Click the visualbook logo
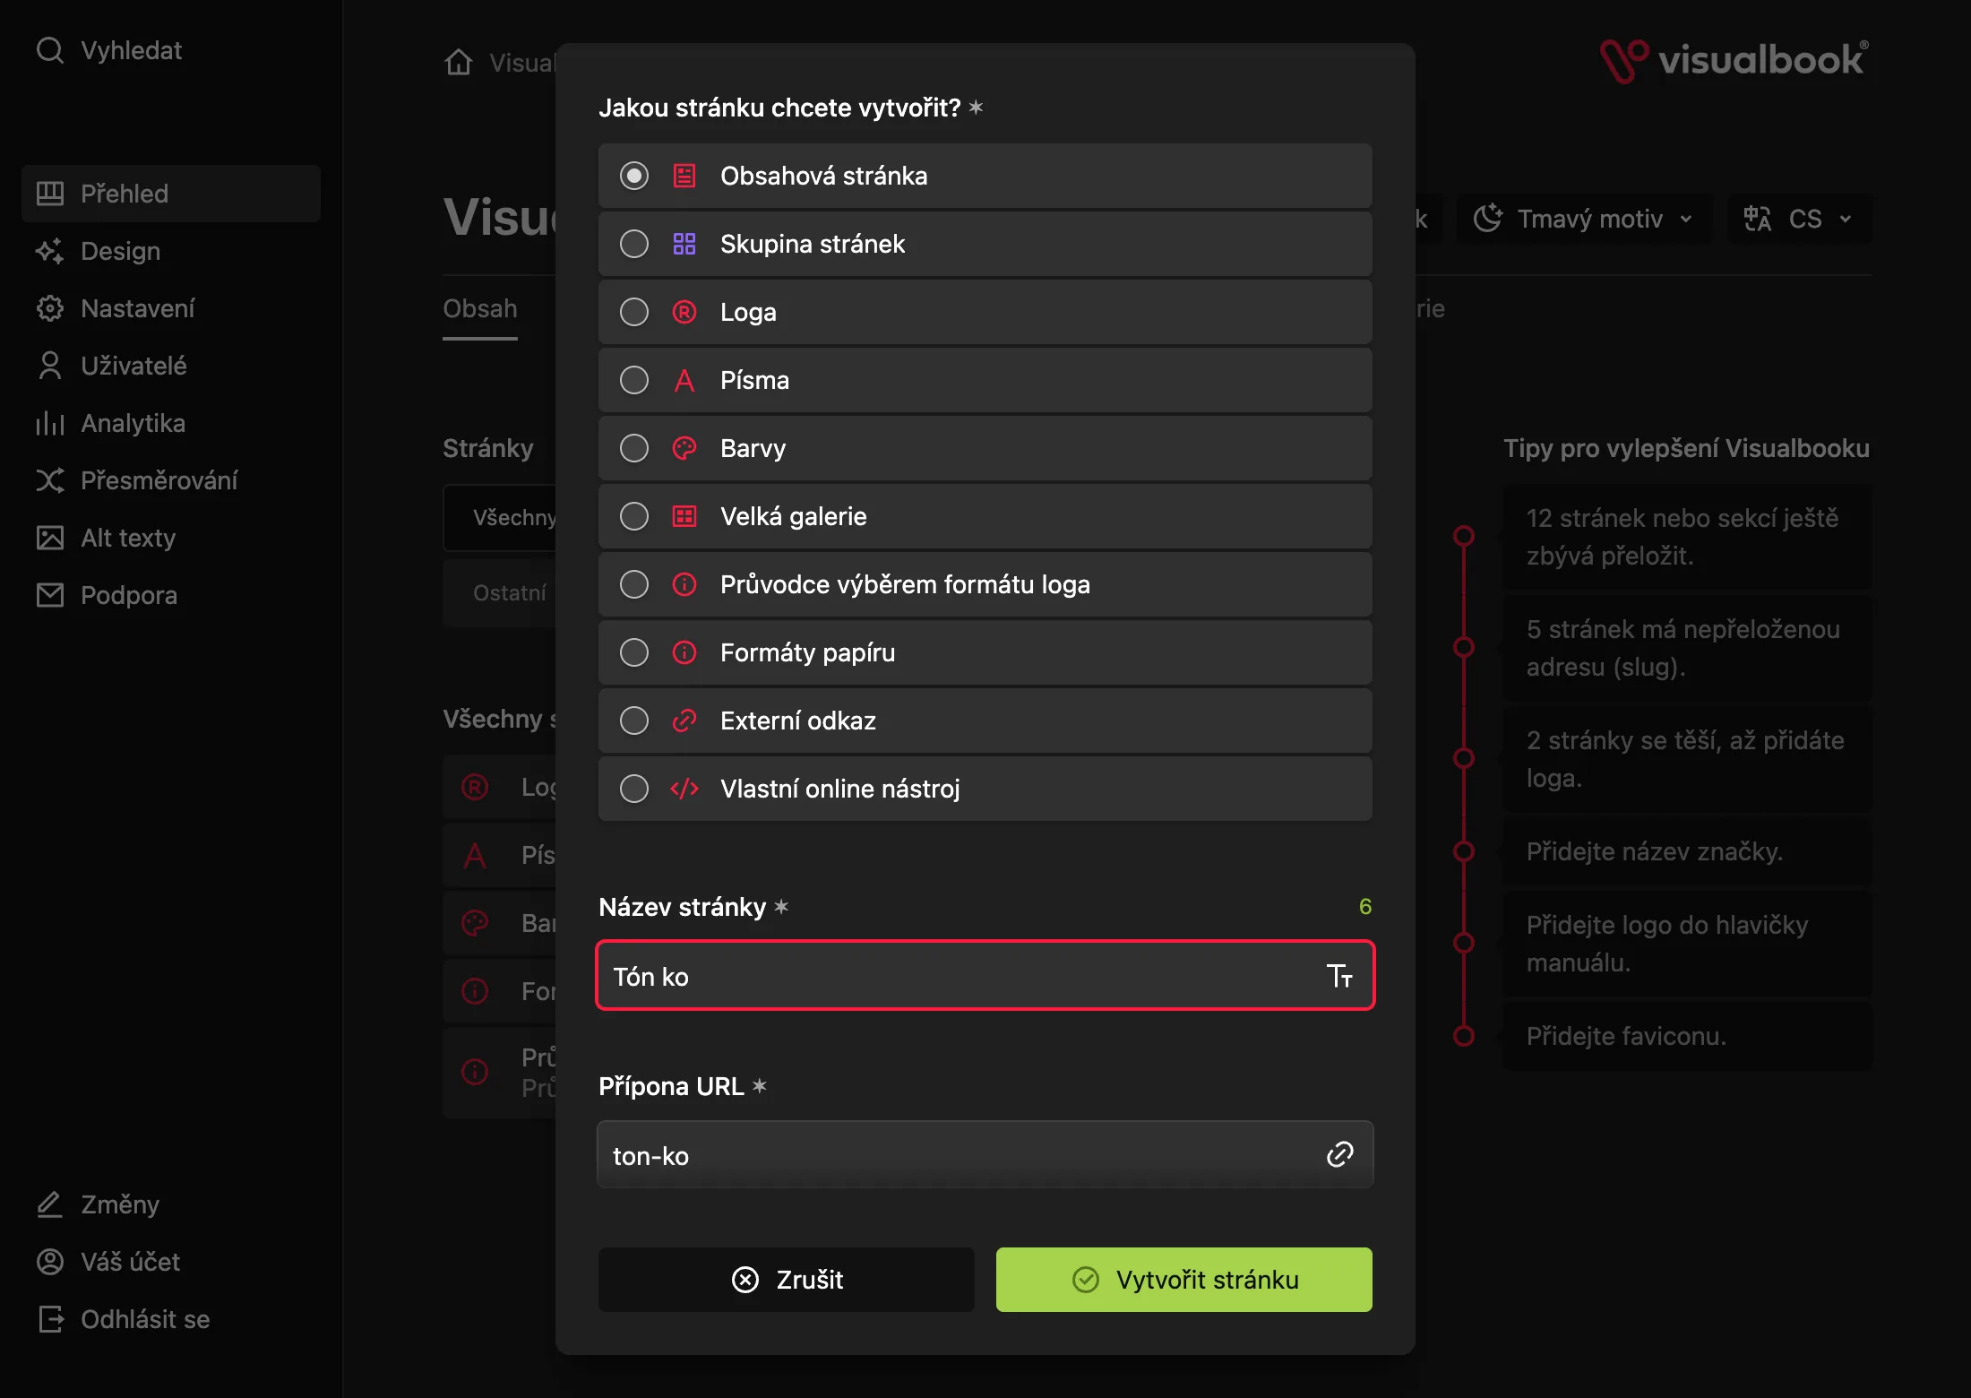1971x1398 pixels. point(1734,61)
